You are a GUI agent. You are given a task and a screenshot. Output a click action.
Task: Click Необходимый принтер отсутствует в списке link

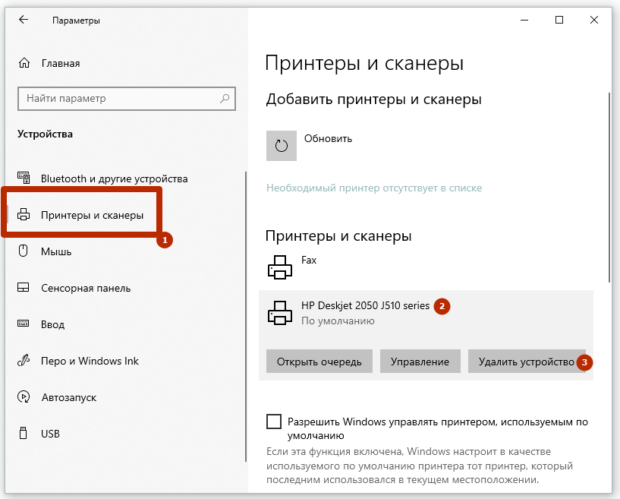click(x=373, y=188)
